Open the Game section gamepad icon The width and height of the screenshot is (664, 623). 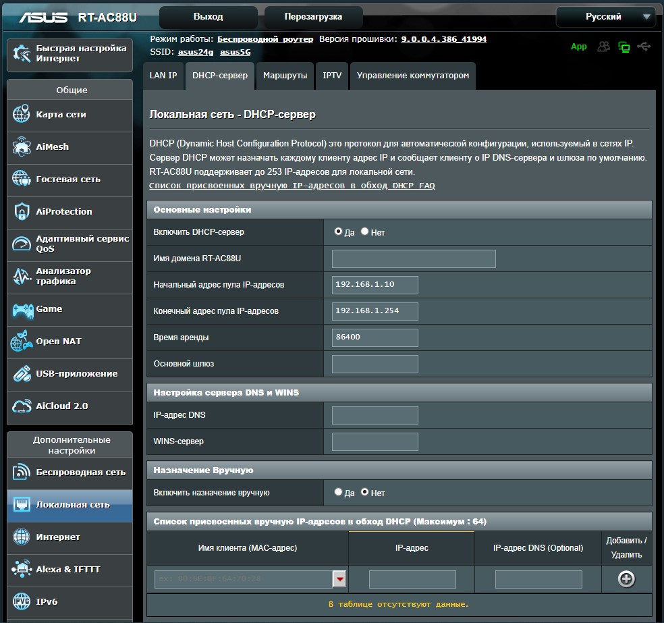click(22, 309)
